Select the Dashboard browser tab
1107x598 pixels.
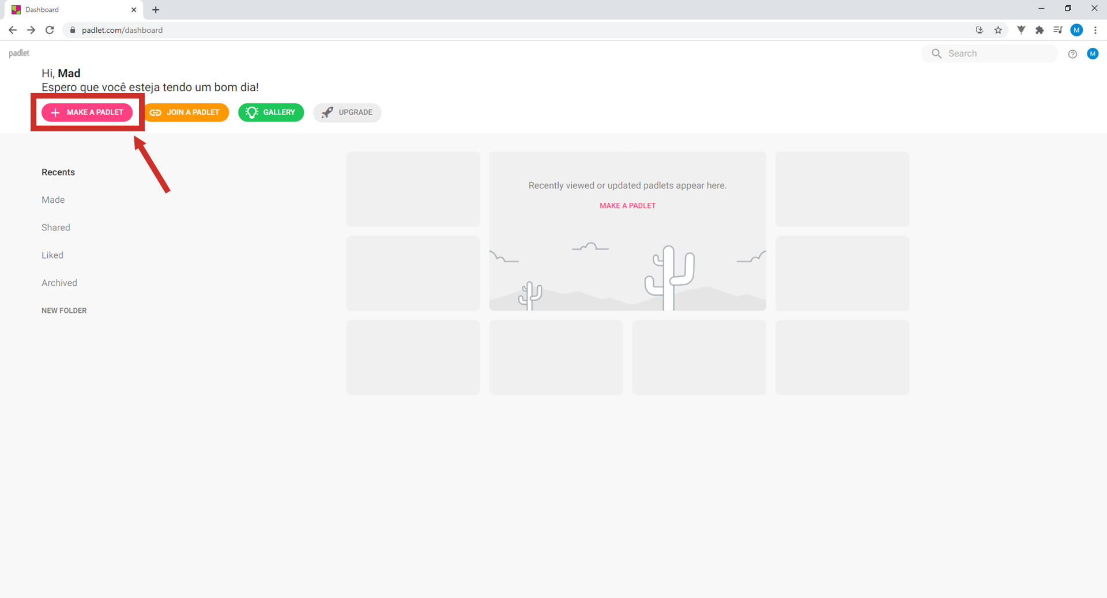tap(75, 10)
